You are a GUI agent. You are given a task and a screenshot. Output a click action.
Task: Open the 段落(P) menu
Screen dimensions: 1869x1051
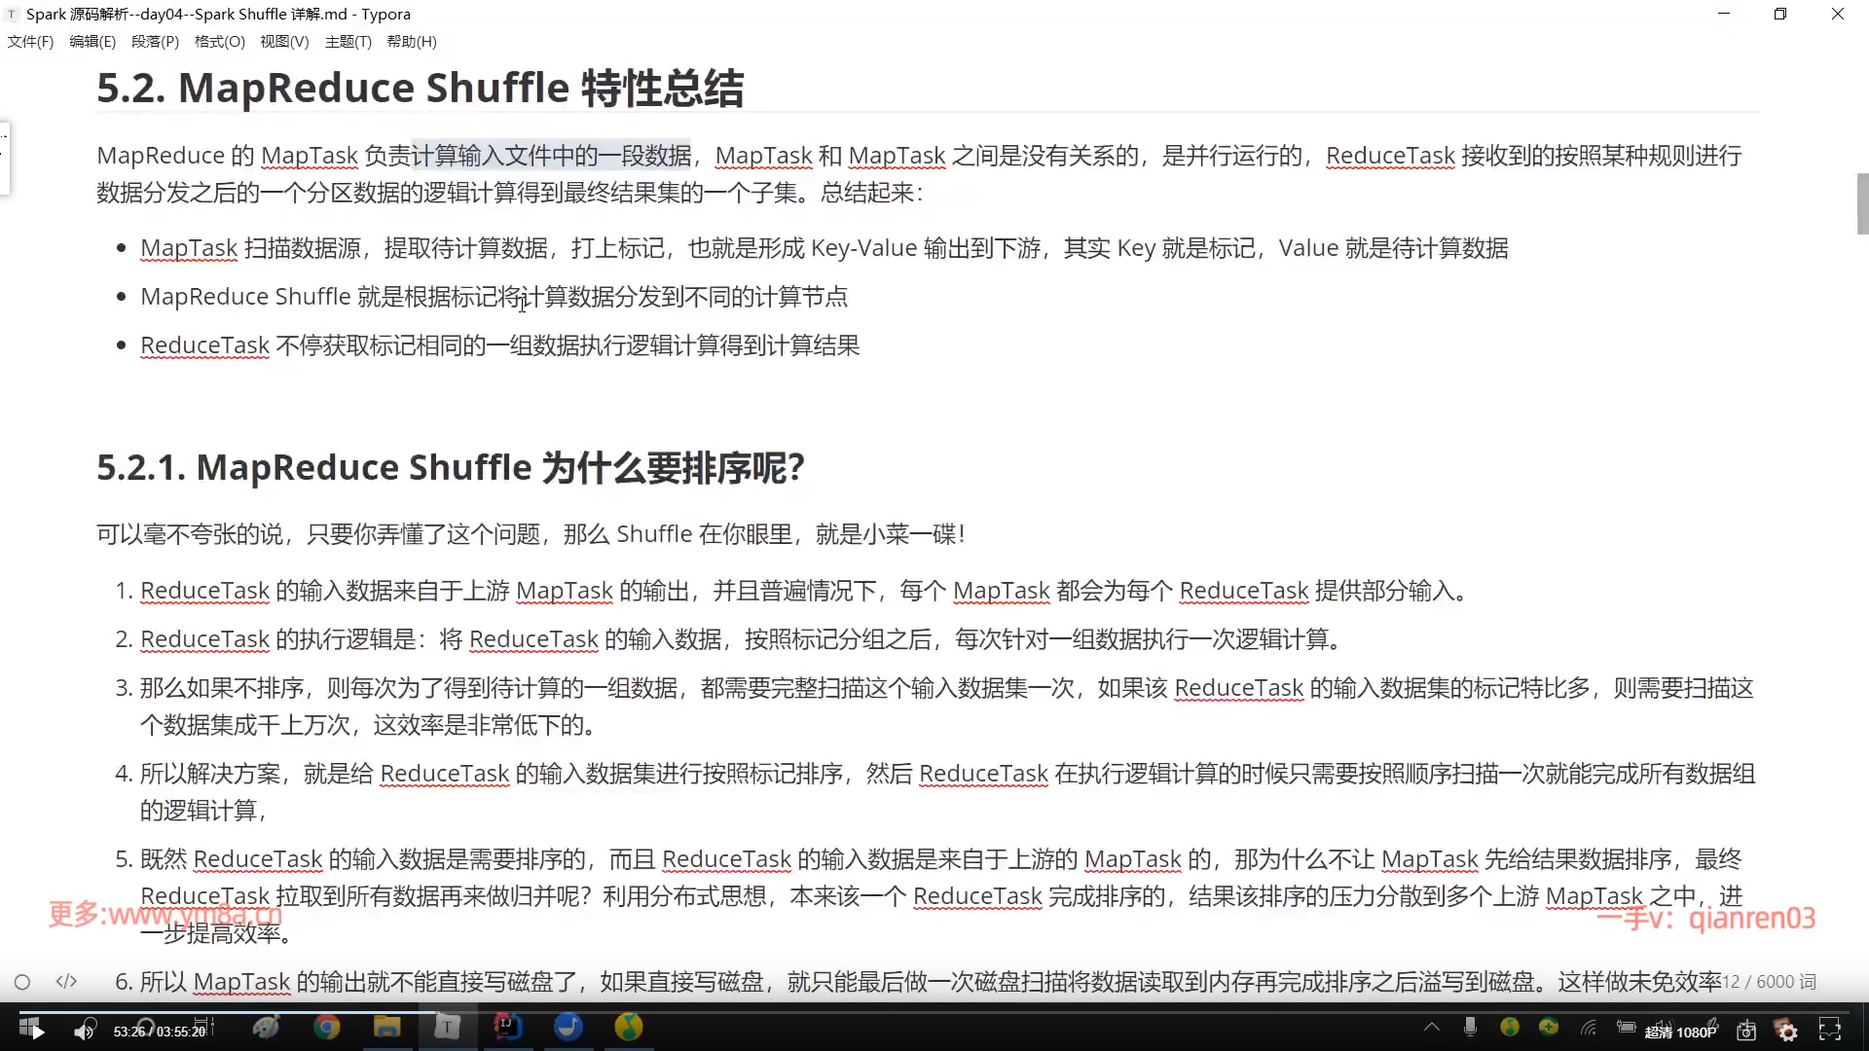point(155,42)
